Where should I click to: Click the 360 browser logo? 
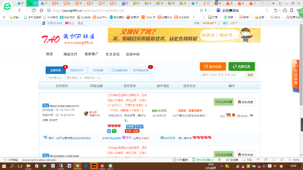[x=7, y=7]
